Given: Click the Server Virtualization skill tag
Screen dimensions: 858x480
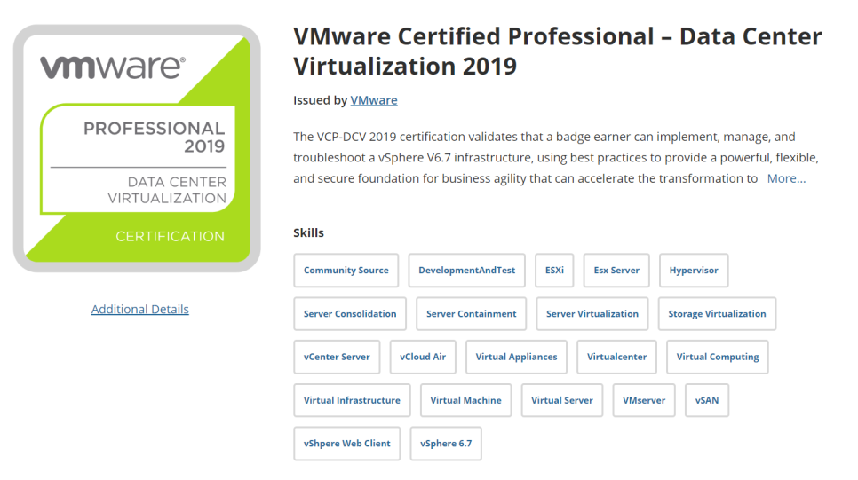Looking at the screenshot, I should (x=592, y=314).
